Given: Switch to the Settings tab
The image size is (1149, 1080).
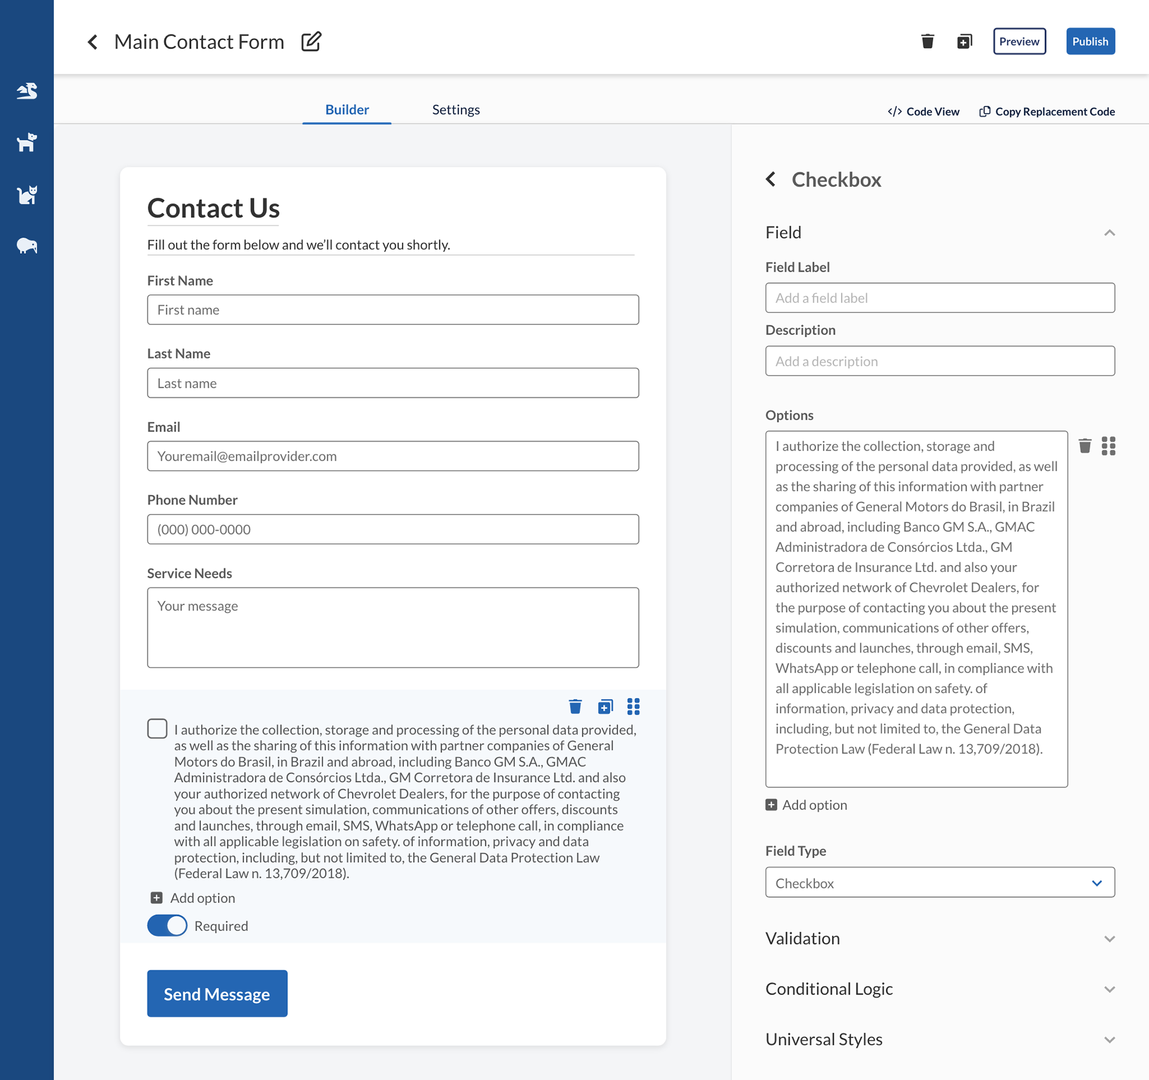Looking at the screenshot, I should (456, 109).
